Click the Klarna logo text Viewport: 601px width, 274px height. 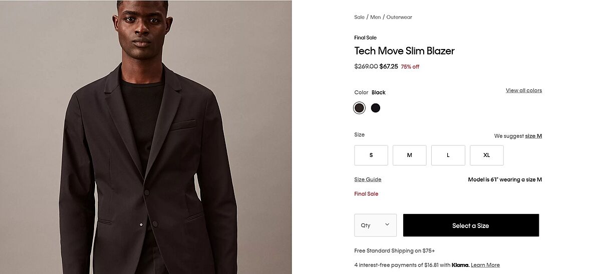(460, 265)
